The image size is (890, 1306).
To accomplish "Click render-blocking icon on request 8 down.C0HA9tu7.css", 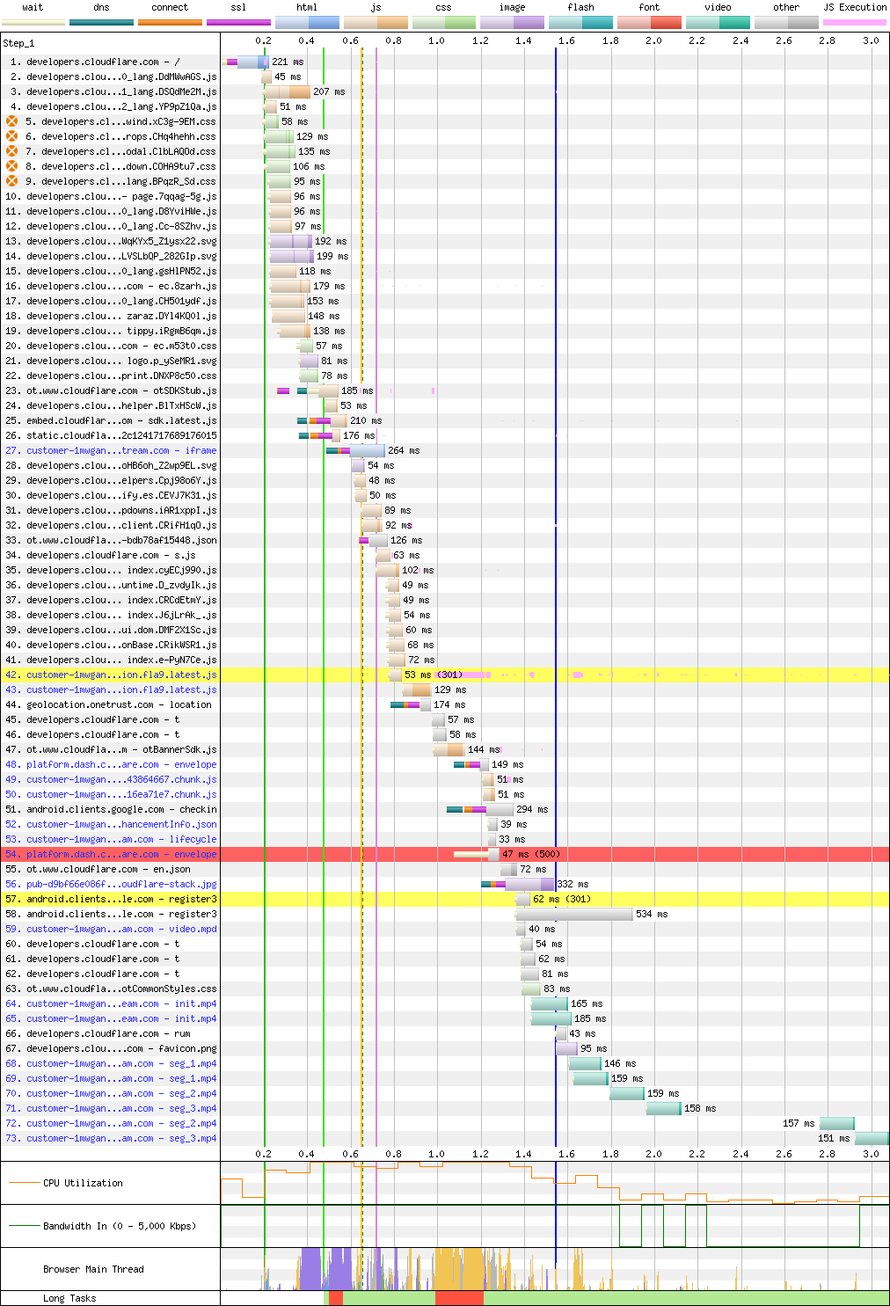I will pos(12,166).
